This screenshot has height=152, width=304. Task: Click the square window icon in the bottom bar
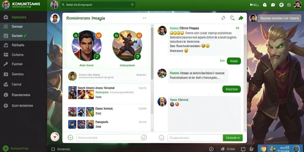point(243,149)
